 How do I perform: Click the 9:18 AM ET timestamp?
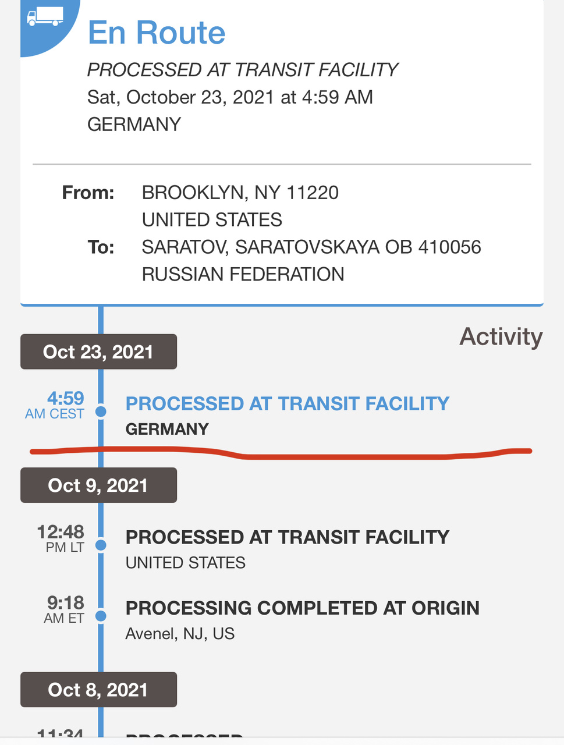[64, 609]
